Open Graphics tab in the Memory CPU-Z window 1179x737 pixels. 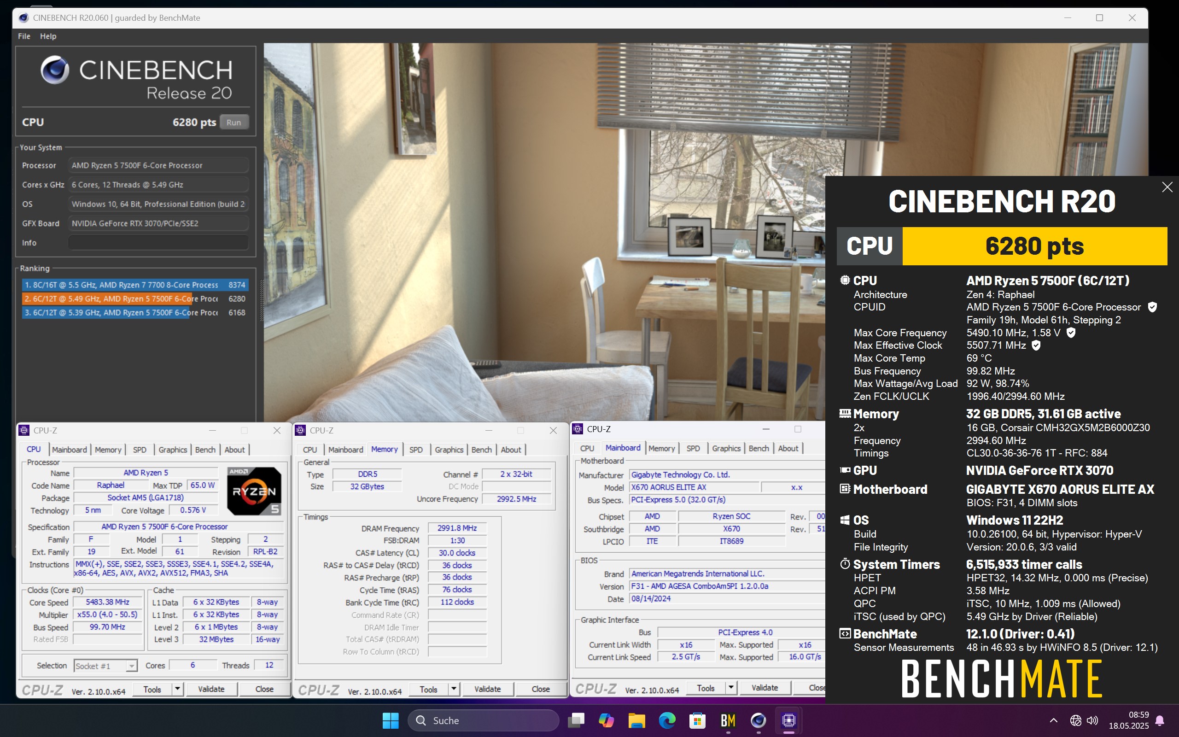tap(449, 450)
